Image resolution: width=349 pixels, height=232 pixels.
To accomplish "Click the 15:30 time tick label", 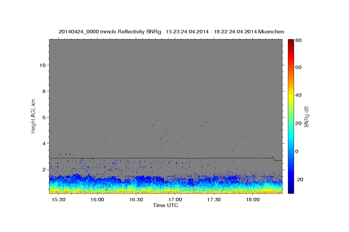I will (58, 200).
